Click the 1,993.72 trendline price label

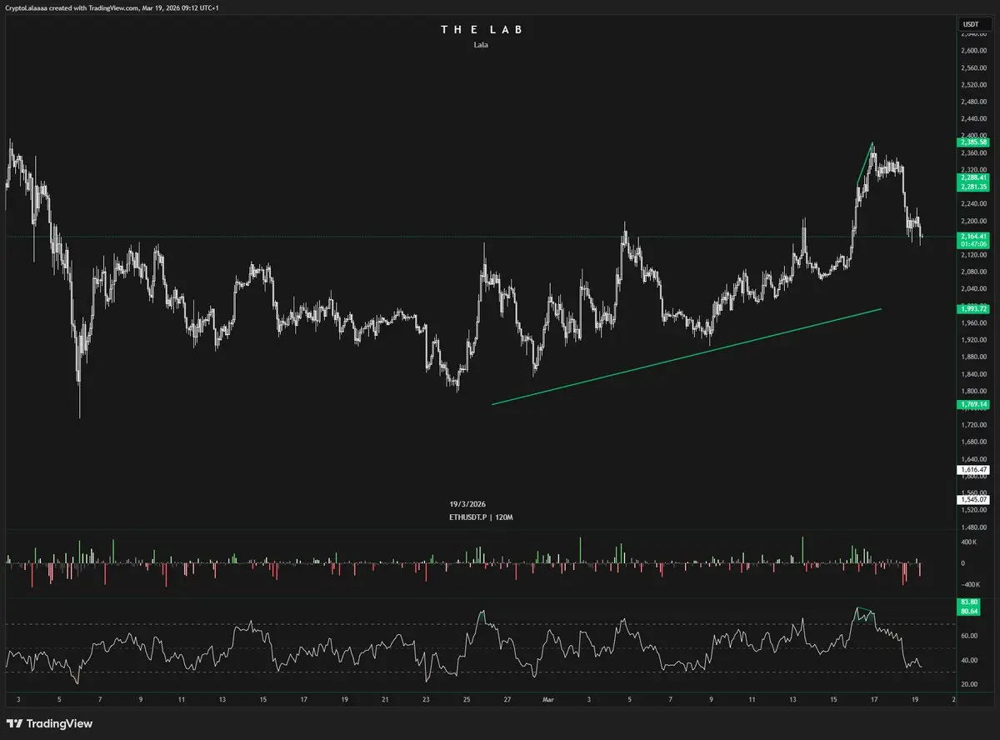pos(973,308)
